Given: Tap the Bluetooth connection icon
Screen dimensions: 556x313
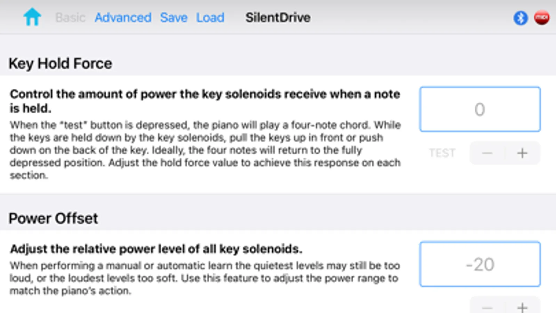Looking at the screenshot, I should pyautogui.click(x=520, y=18).
